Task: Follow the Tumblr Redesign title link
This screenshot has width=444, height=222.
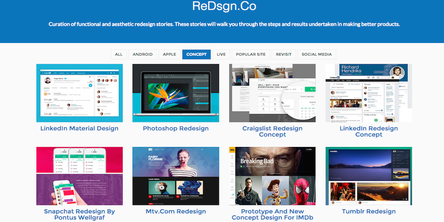Action: tap(369, 211)
